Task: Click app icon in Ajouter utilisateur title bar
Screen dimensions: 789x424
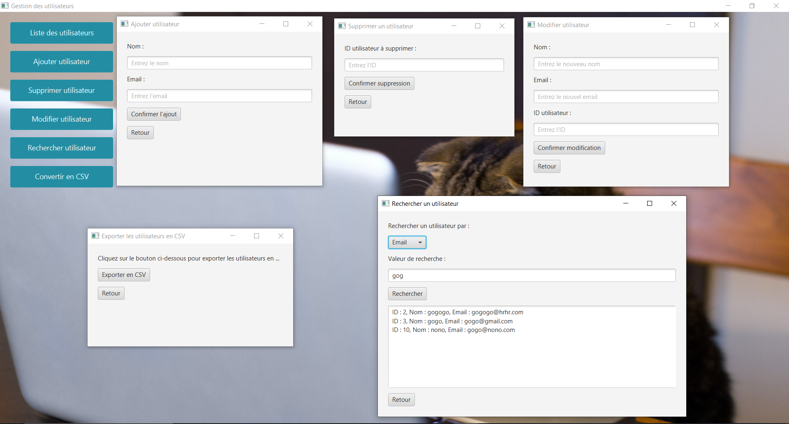Action: [125, 24]
